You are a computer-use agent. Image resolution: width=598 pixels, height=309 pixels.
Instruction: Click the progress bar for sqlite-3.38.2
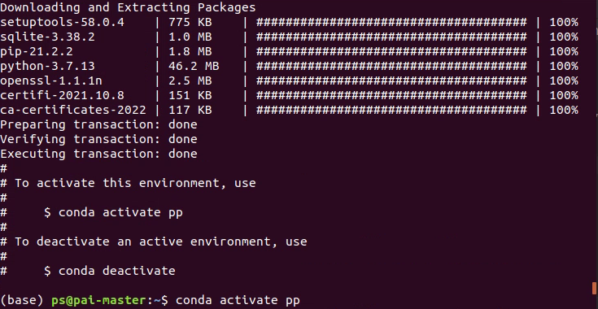[x=391, y=37]
